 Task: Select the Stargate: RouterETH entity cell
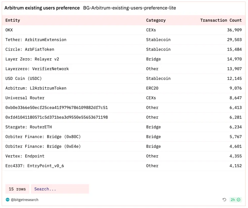pyautogui.click(x=29, y=127)
